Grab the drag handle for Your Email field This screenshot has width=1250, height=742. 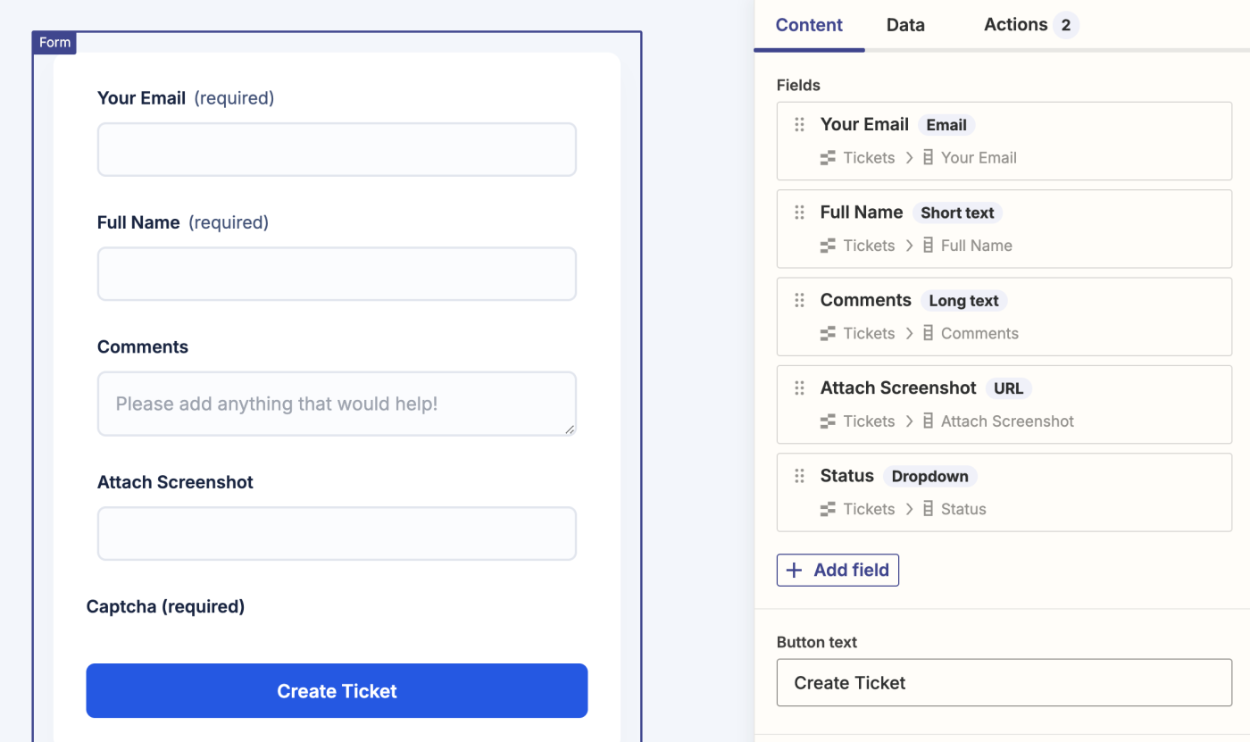pyautogui.click(x=800, y=125)
